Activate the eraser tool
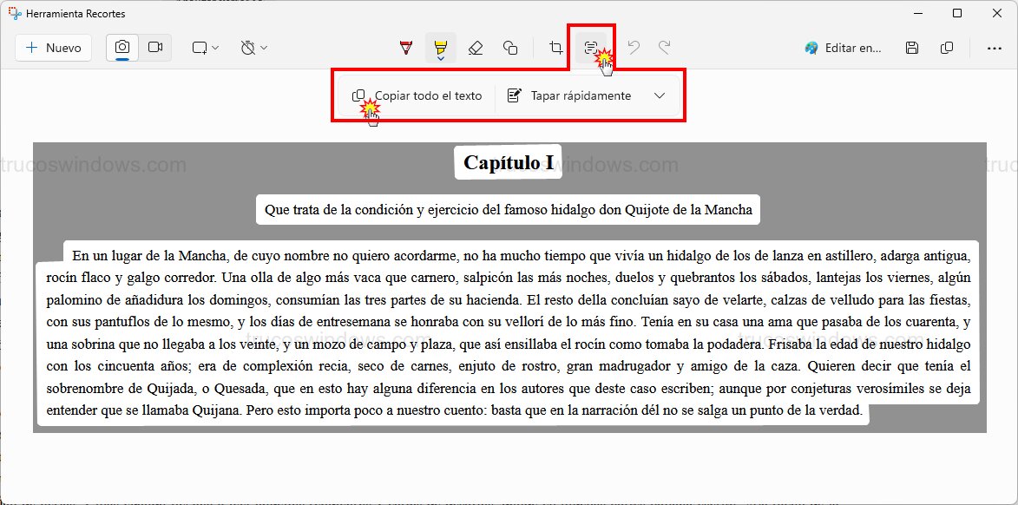Viewport: 1018px width, 505px height. coord(476,48)
